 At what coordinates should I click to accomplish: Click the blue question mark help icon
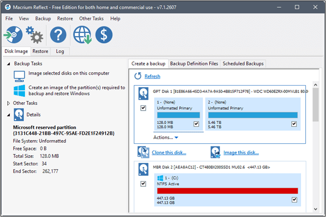coord(58,36)
